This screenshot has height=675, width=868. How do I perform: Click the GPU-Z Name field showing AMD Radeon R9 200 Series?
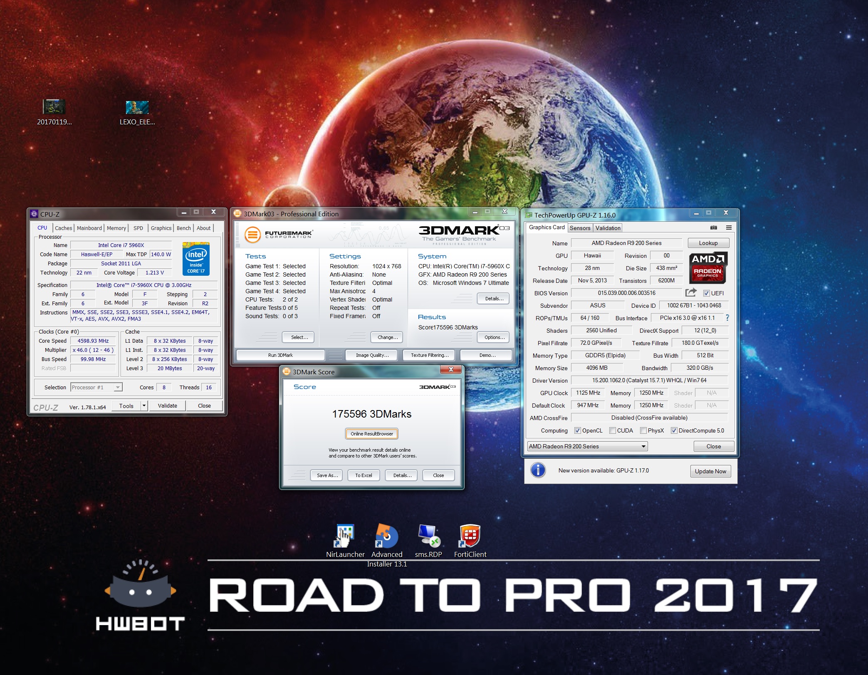coord(626,243)
